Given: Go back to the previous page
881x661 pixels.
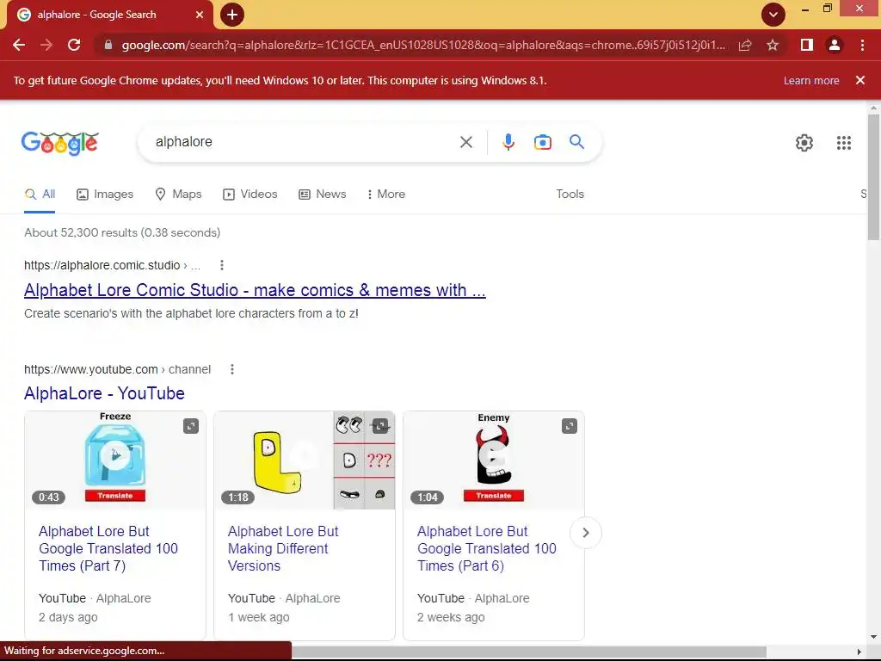Looking at the screenshot, I should [19, 45].
